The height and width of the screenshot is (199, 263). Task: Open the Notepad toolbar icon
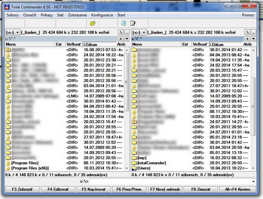124,23
